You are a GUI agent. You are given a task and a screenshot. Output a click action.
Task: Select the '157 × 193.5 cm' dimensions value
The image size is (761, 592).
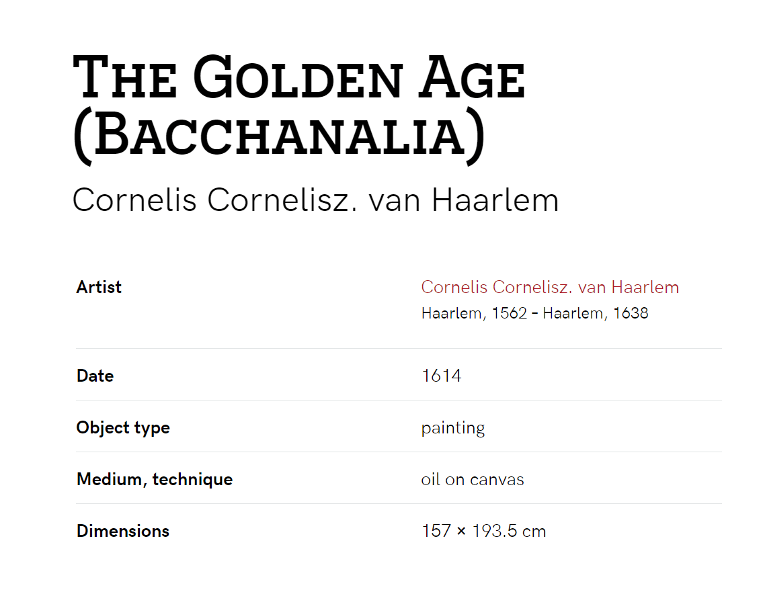[x=484, y=531]
